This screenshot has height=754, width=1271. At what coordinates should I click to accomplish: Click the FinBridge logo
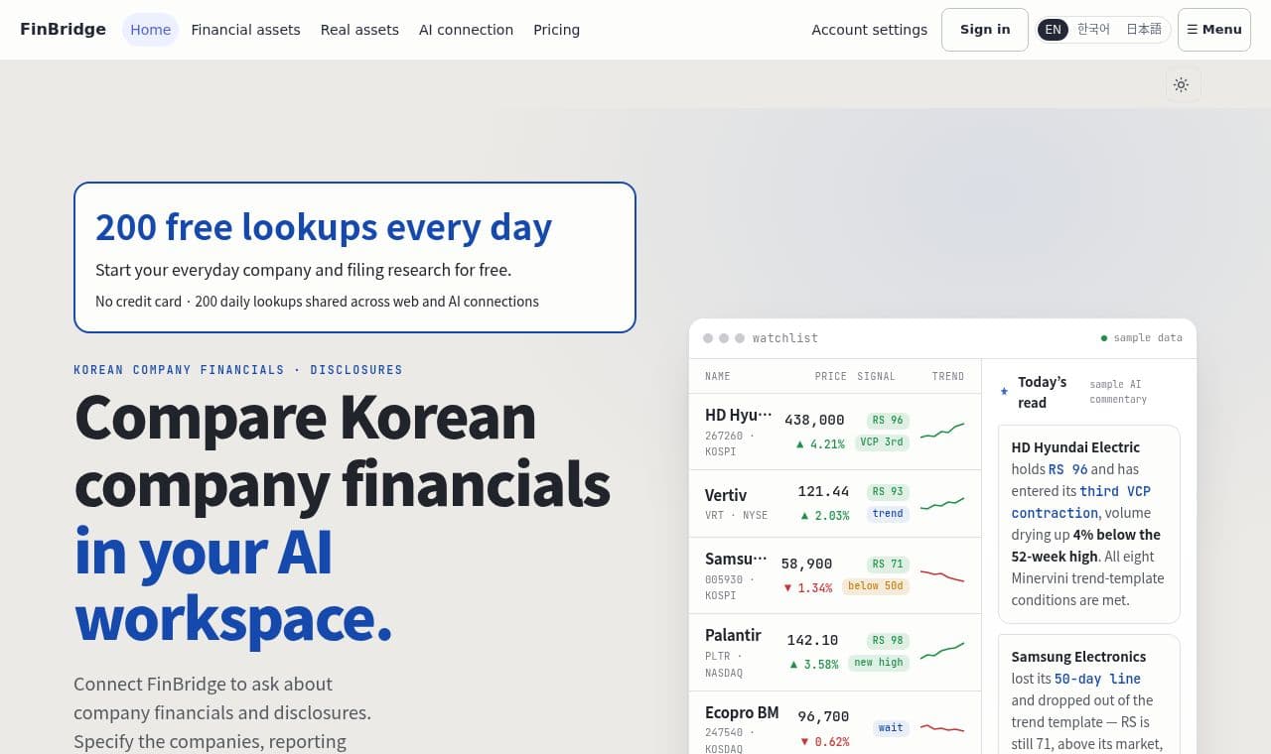click(63, 29)
